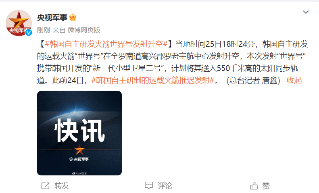The image size is (319, 193).
Task: Click the 赞 like label
Action: [x=266, y=186]
